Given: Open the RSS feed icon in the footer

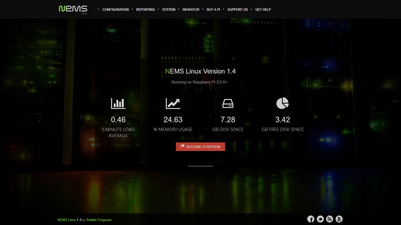Looking at the screenshot, I should [x=329, y=219].
